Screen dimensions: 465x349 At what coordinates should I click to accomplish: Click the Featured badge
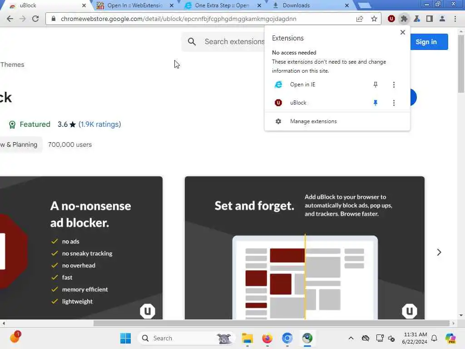(30, 125)
